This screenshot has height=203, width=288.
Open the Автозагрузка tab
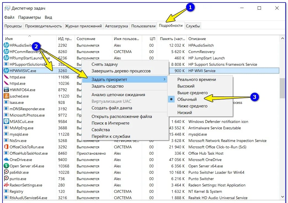click(x=116, y=26)
